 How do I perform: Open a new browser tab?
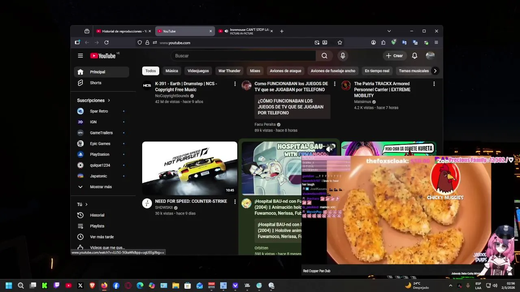[282, 31]
